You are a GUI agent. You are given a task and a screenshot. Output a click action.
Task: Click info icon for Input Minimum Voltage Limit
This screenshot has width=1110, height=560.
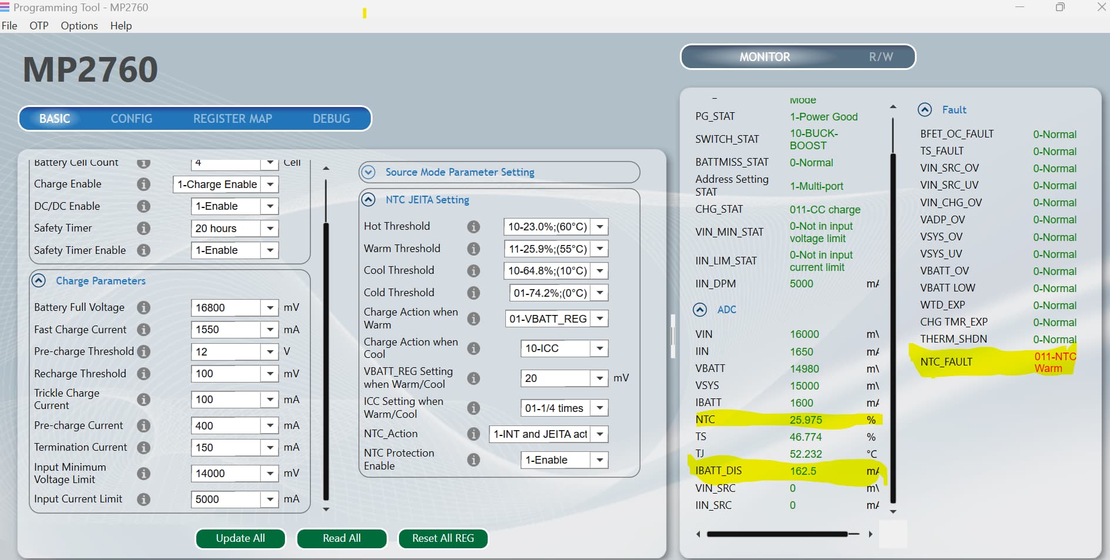pyautogui.click(x=143, y=473)
